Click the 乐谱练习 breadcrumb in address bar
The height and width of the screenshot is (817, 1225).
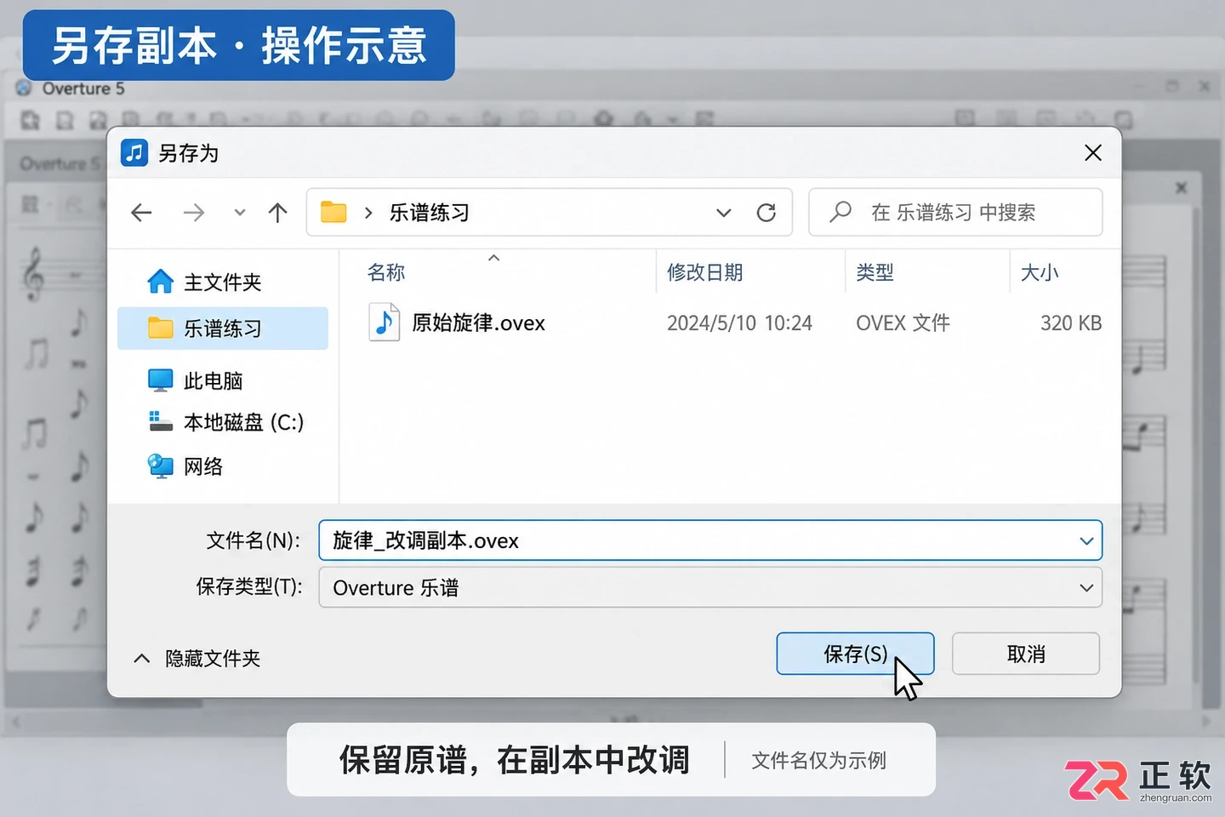[430, 213]
